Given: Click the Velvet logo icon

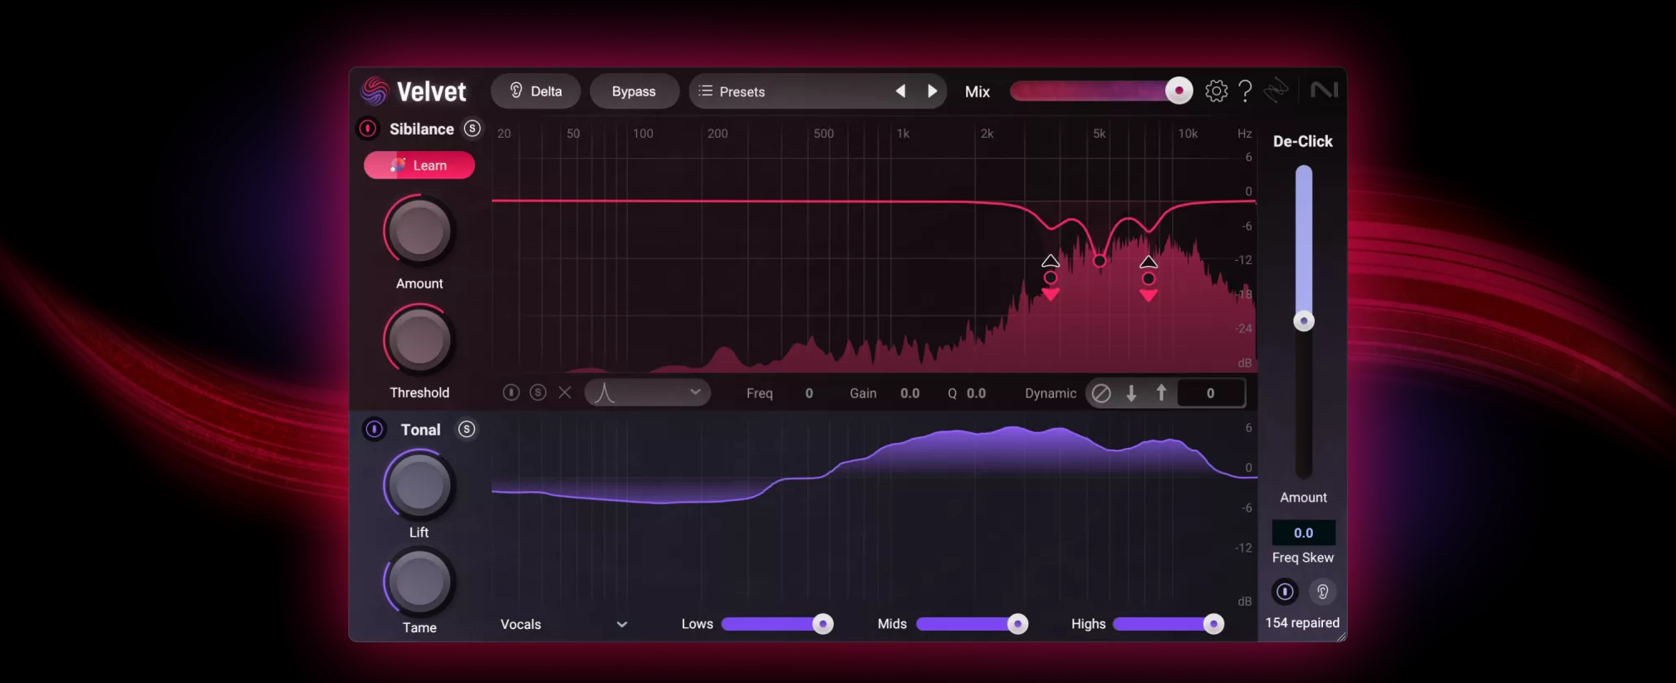Looking at the screenshot, I should [375, 91].
